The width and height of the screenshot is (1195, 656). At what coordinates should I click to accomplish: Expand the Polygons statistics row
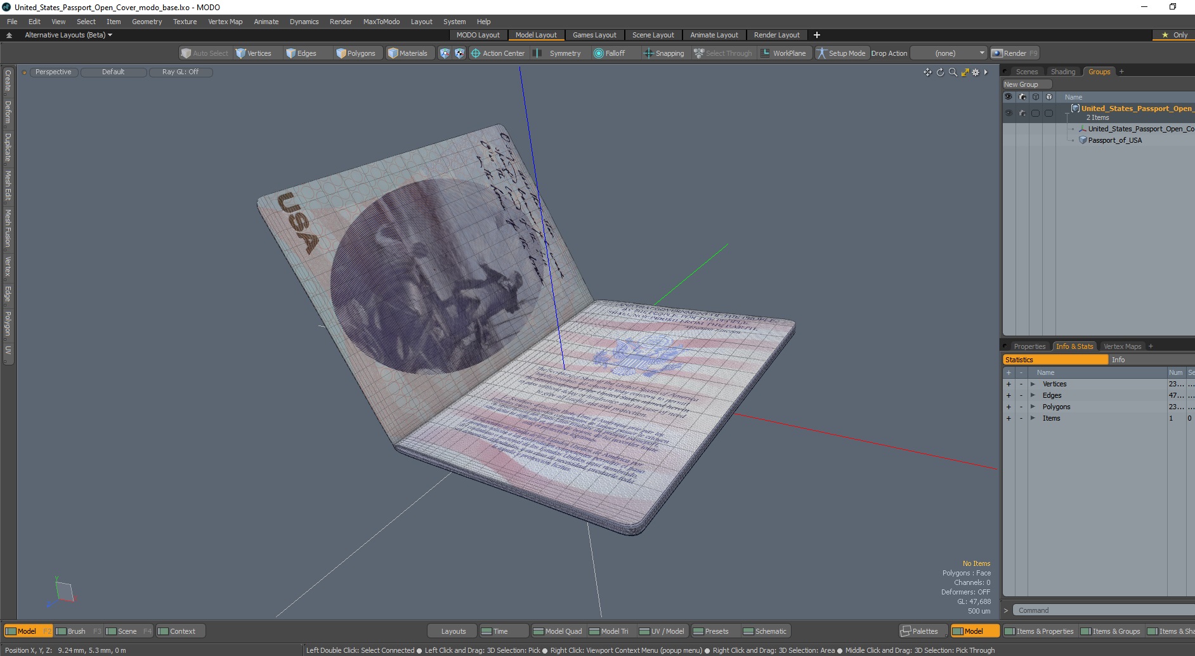tap(1033, 407)
